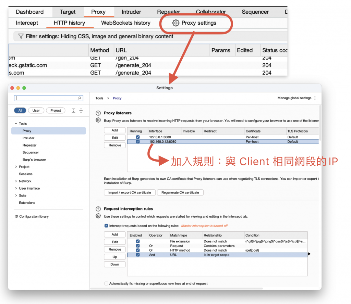Switch to the Dashboard tab
The image size is (351, 304).
point(30,12)
